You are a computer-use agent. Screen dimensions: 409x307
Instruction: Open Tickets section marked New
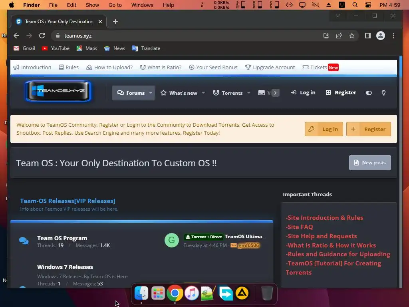click(320, 67)
